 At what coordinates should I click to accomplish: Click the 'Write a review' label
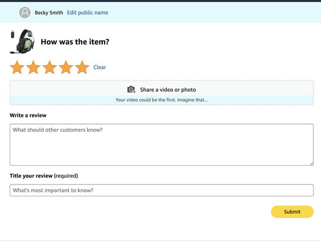pos(28,116)
